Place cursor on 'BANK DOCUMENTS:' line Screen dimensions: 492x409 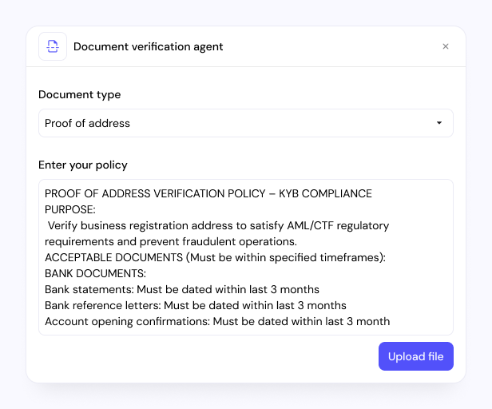90,273
